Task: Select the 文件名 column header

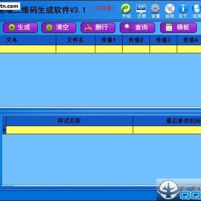Action: (75, 40)
